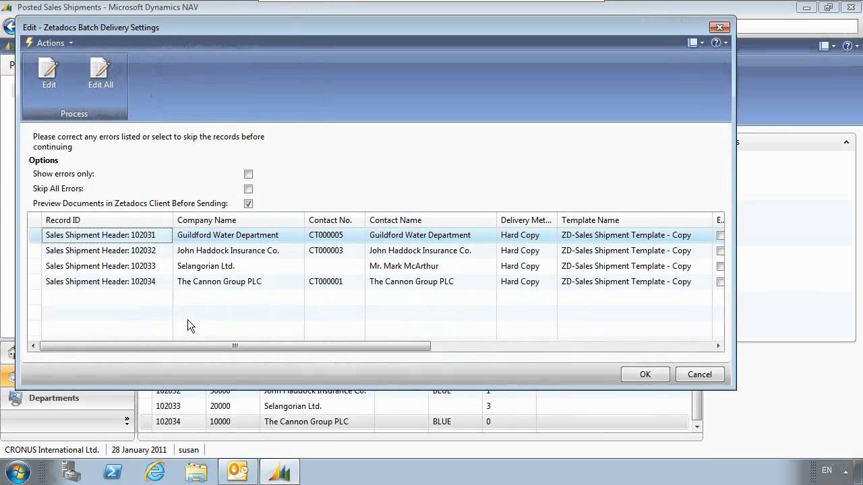The width and height of the screenshot is (863, 485).
Task: Click user name susan in status bar
Action: pos(189,450)
